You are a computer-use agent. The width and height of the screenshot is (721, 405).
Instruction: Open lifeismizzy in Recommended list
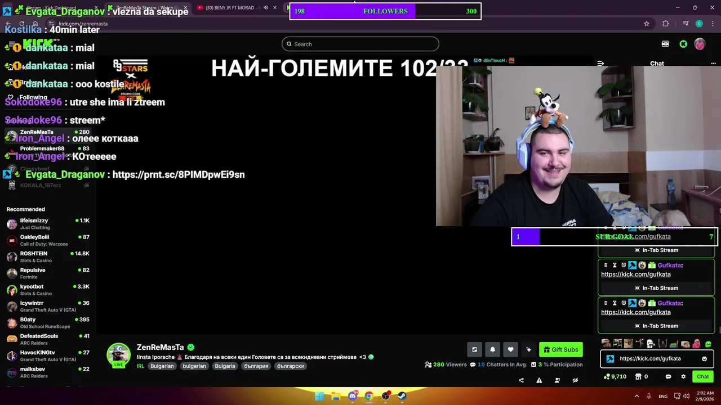pyautogui.click(x=48, y=224)
